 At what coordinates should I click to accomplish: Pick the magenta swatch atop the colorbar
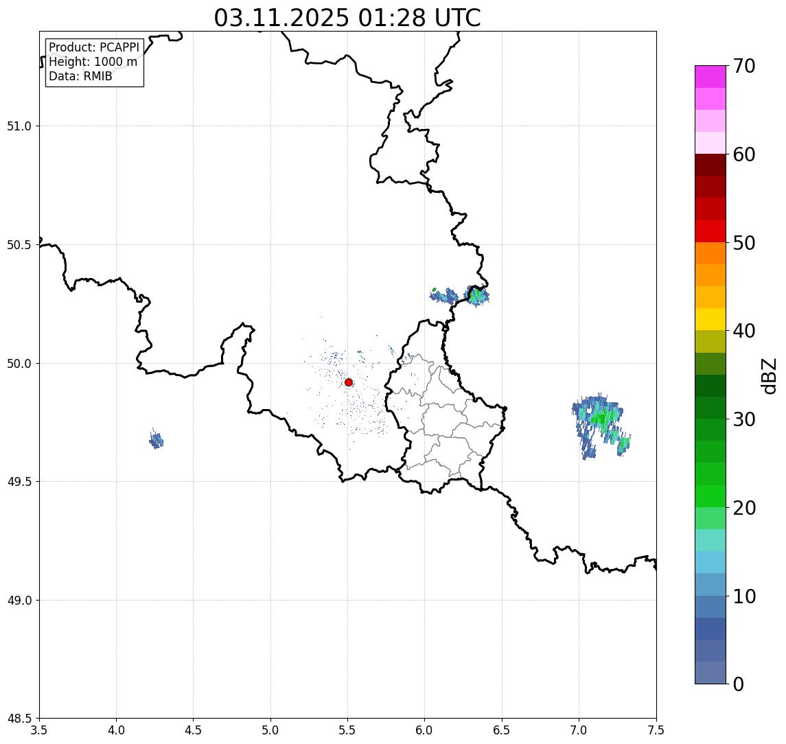pyautogui.click(x=710, y=77)
